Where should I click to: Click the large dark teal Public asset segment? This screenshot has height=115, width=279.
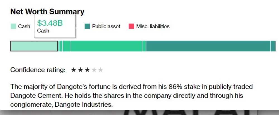point(208,46)
